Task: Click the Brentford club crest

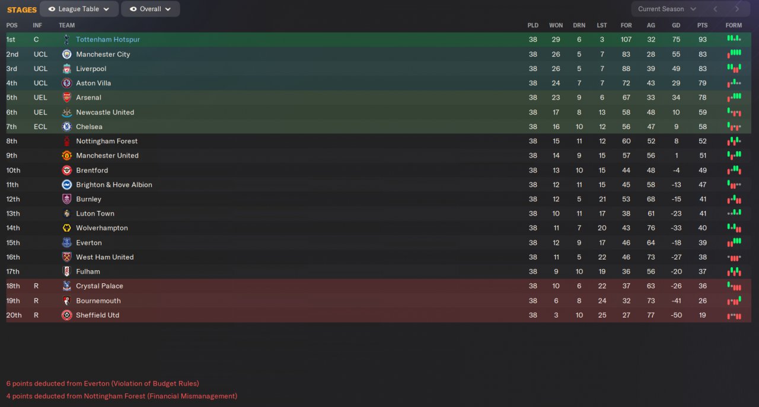Action: 66,170
